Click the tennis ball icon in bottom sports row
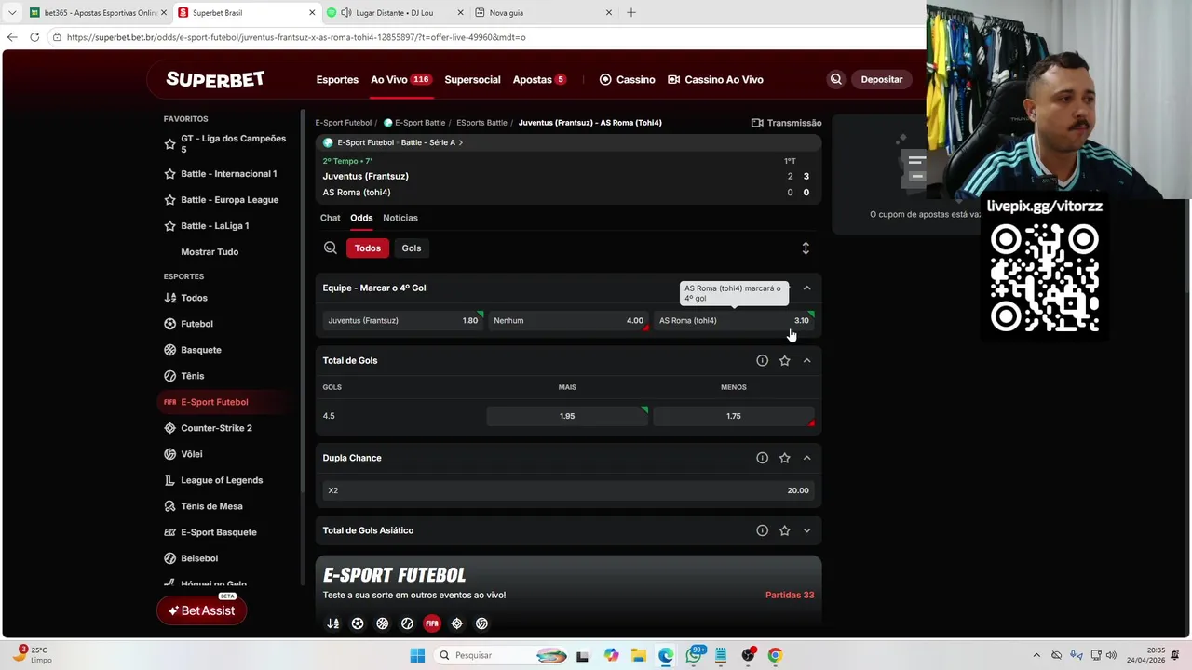 407,623
